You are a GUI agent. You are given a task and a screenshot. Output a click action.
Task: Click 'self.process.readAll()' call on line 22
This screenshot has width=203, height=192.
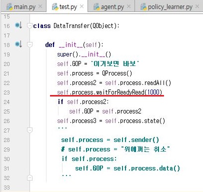pyautogui.click(x=138, y=83)
